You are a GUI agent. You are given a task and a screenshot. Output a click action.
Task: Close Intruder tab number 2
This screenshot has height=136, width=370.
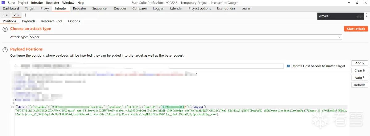[18, 15]
